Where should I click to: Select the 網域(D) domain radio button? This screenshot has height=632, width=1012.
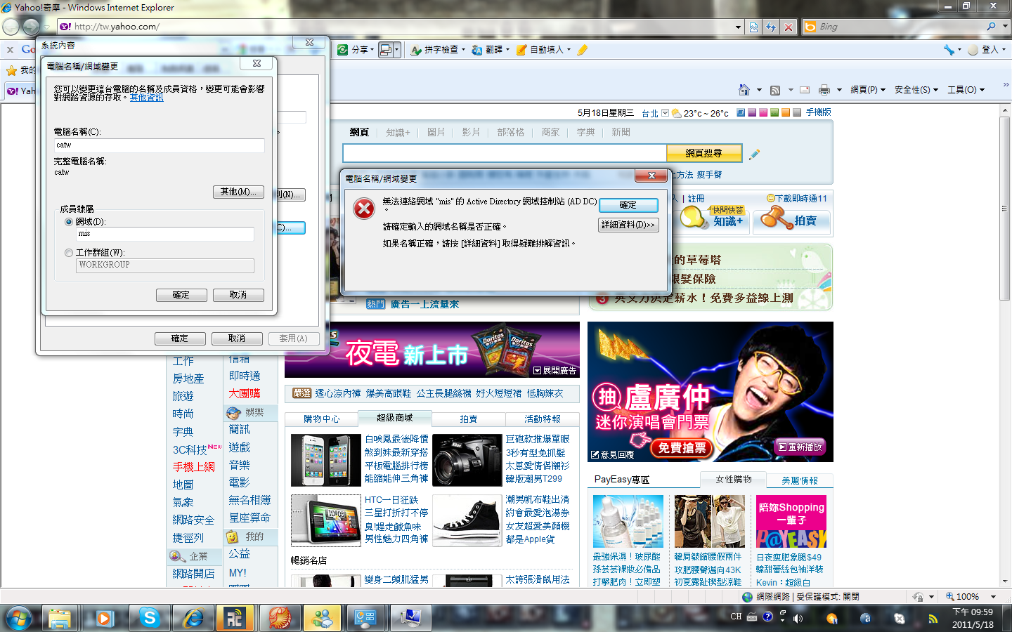[69, 222]
